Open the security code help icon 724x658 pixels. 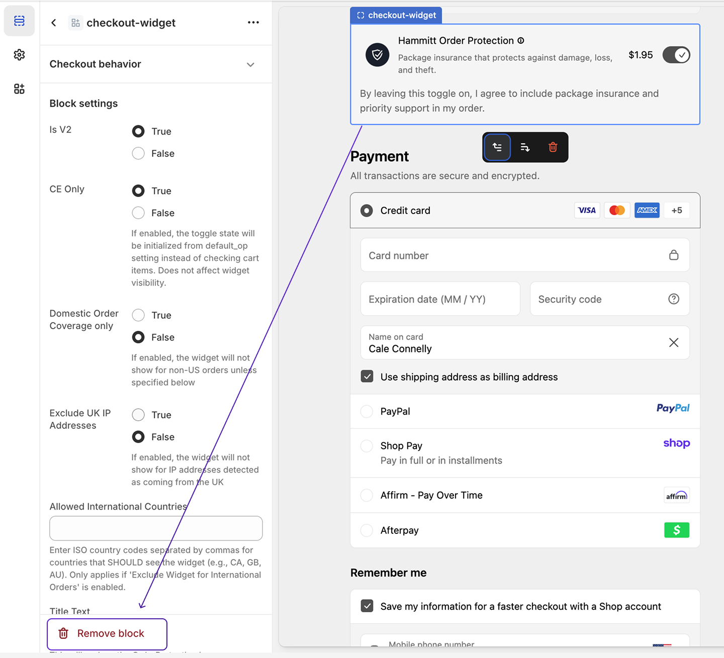point(674,299)
